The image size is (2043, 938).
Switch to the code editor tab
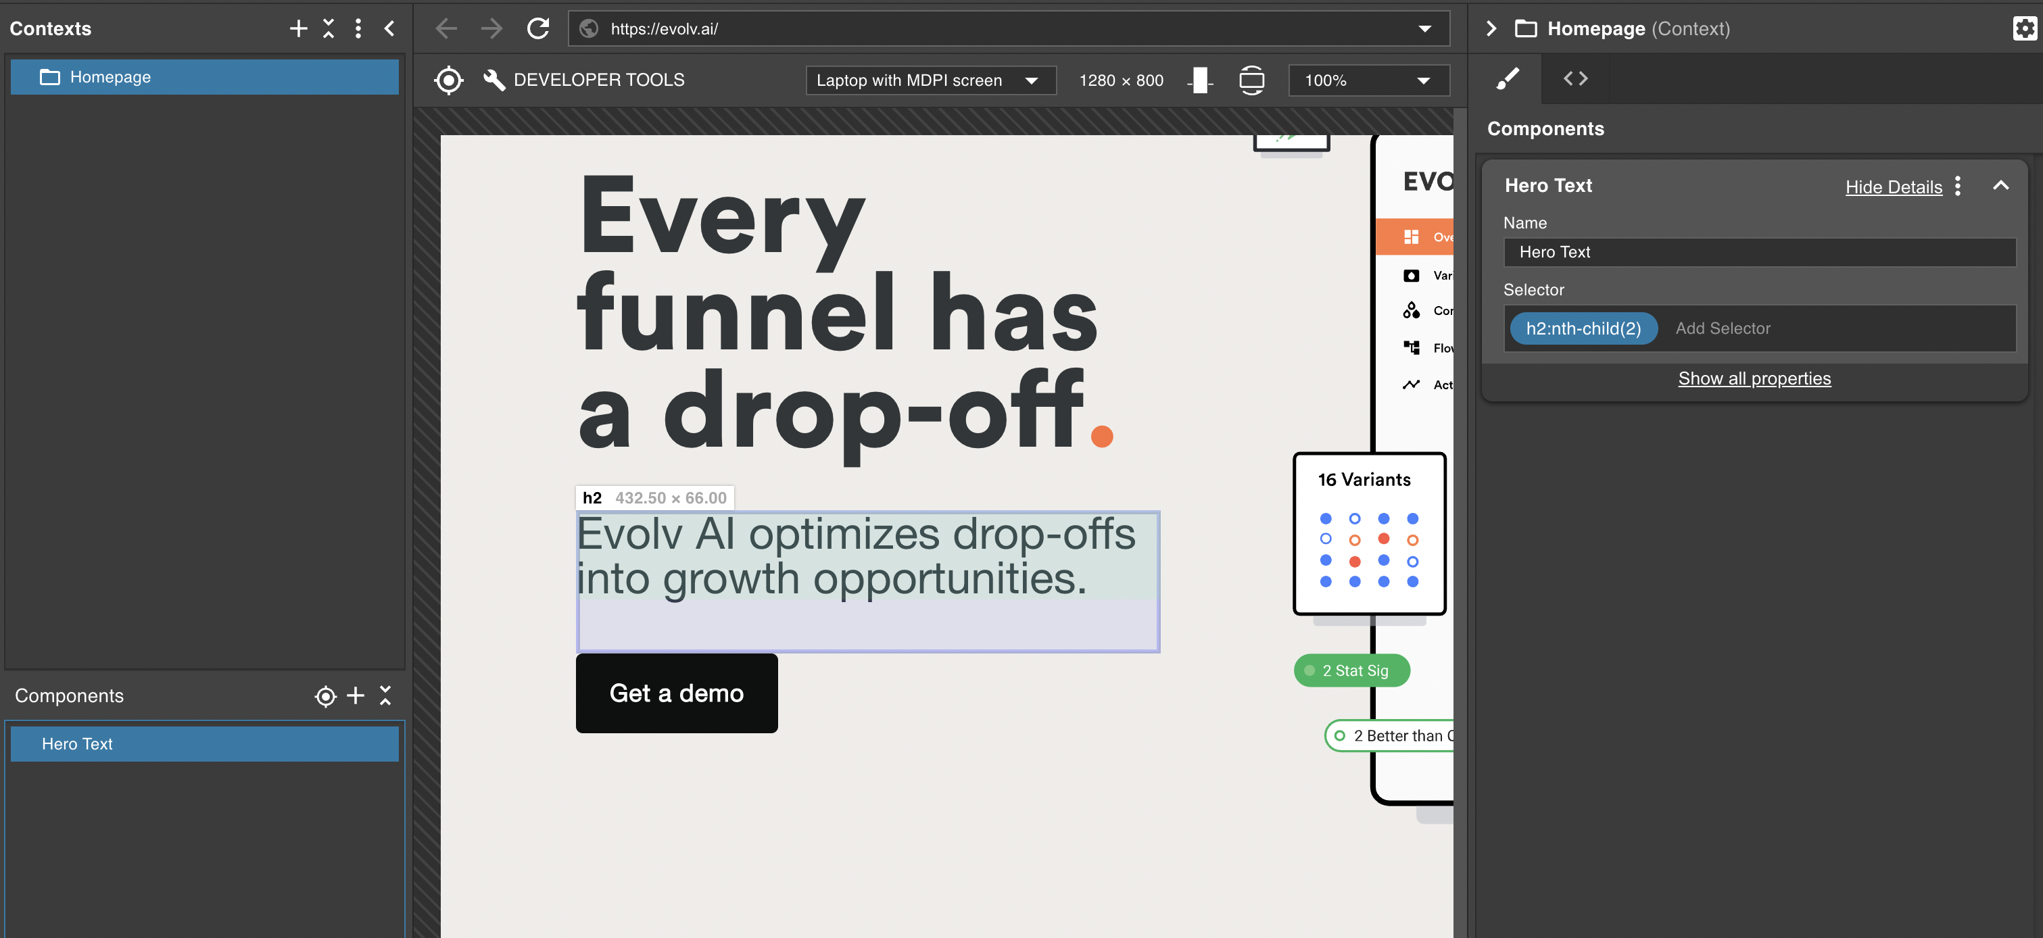coord(1575,78)
